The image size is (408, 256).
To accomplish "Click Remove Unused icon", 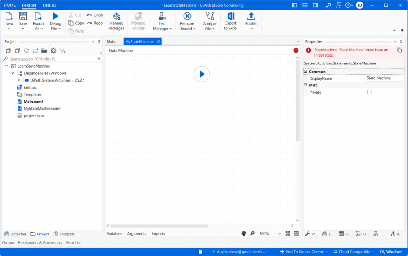I will pyautogui.click(x=187, y=16).
